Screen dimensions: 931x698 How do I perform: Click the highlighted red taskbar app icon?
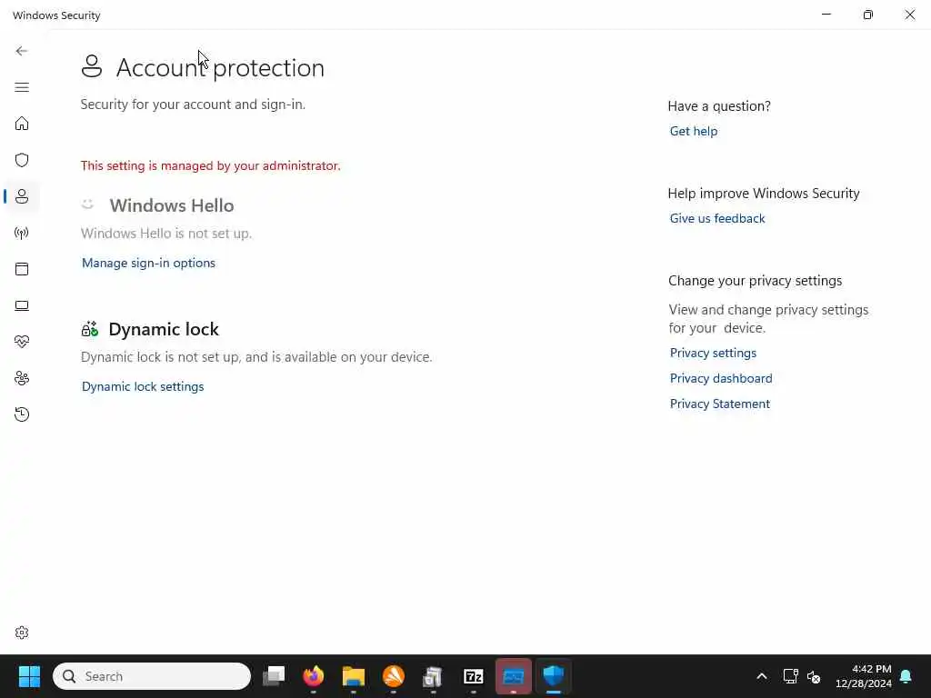pos(514,676)
